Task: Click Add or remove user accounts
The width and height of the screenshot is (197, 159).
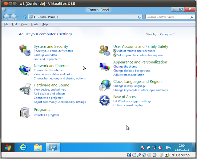Action: (x=136, y=51)
